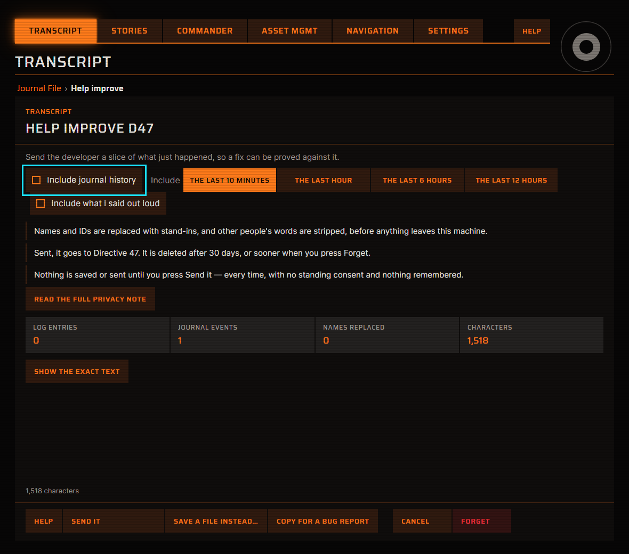Click the red Forget button
Viewport: 629px width, 554px height.
coord(481,521)
